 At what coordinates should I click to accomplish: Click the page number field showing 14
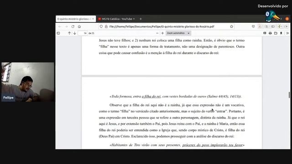pos(83,33)
